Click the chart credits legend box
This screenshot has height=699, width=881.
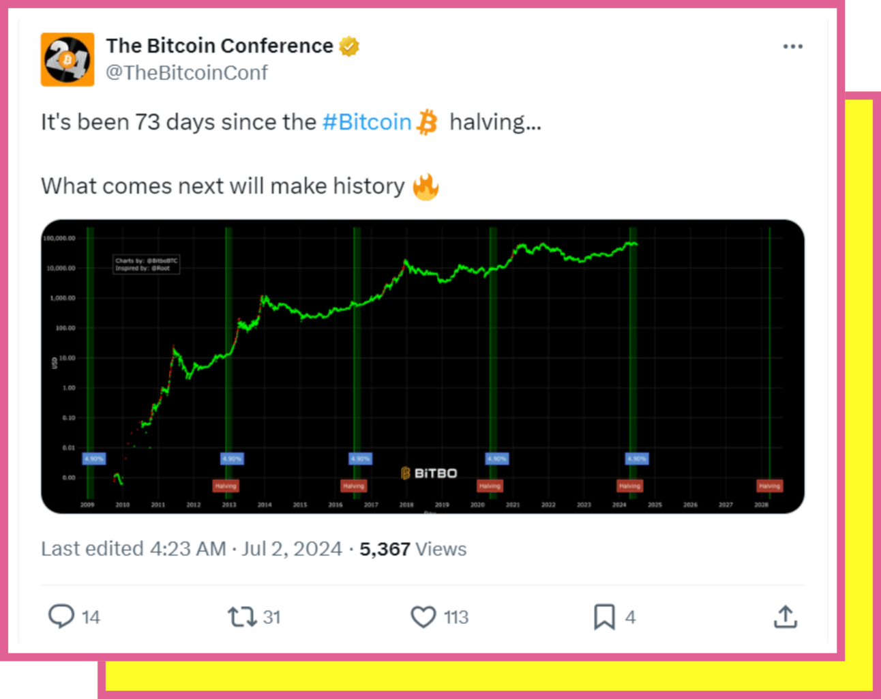point(147,265)
